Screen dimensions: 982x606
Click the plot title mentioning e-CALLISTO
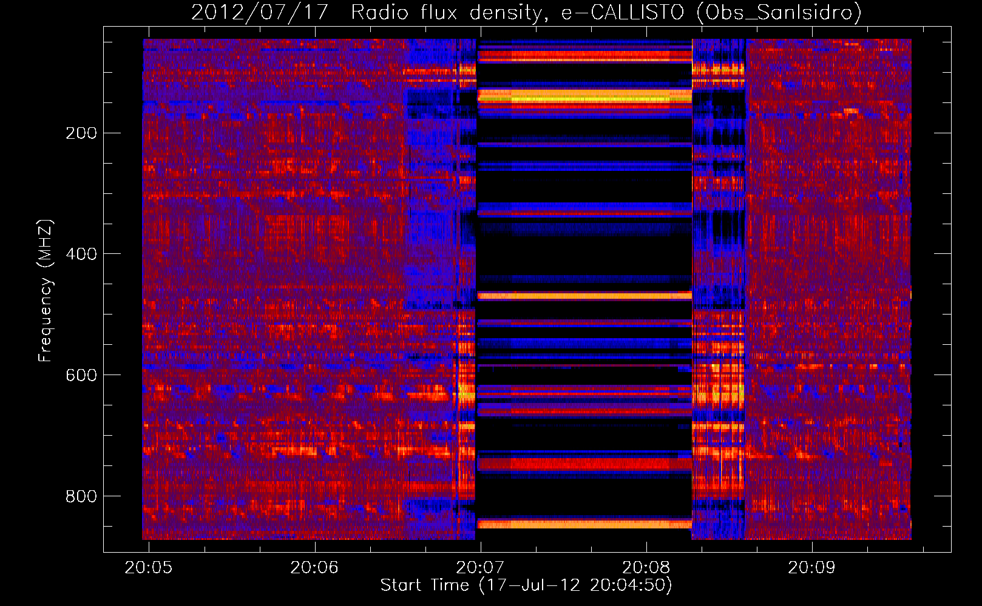coord(526,12)
